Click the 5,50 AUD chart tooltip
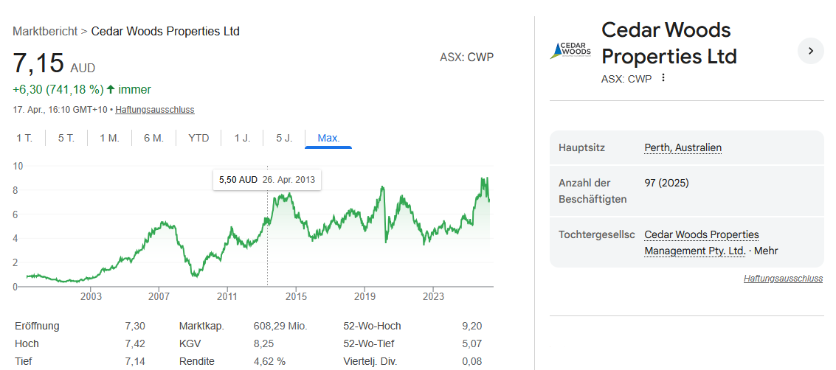This screenshot has height=370, width=836. 267,179
